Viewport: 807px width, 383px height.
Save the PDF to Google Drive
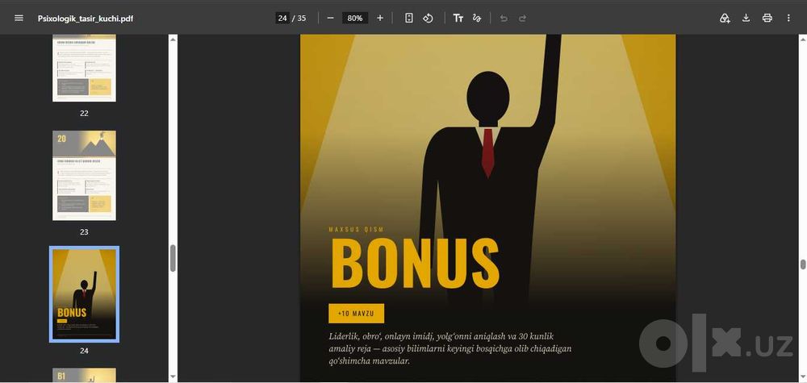(x=725, y=18)
